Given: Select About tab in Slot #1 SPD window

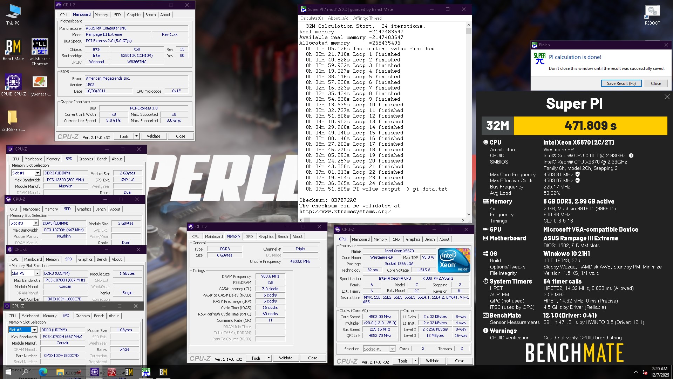Looking at the screenshot, I should (x=117, y=159).
